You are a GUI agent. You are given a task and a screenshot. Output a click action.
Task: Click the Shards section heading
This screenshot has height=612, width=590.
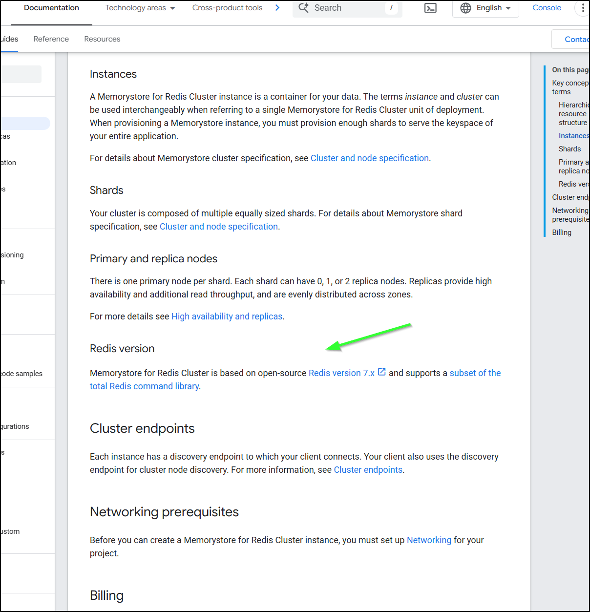(x=106, y=190)
